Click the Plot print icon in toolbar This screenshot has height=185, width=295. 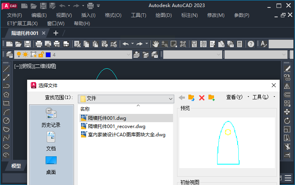tap(39, 44)
